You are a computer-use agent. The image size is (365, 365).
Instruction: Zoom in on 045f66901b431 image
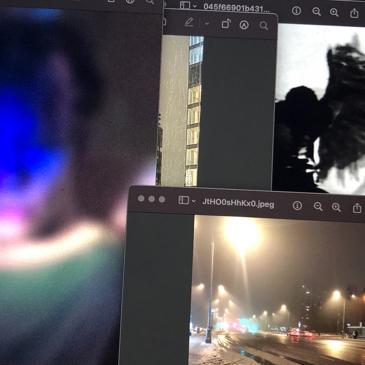(334, 12)
